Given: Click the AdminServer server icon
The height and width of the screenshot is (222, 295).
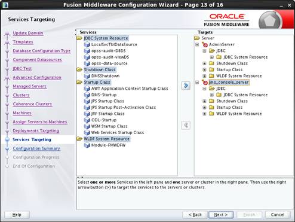Looking at the screenshot, I should point(205,44).
